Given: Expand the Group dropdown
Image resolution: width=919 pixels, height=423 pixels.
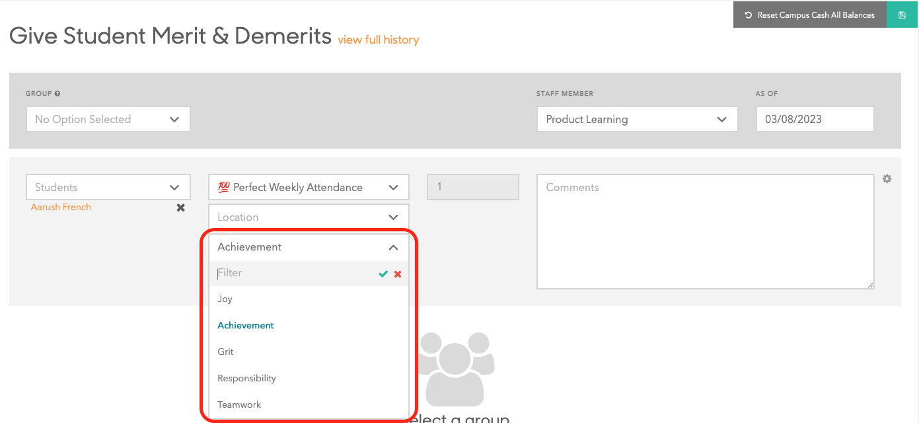Looking at the screenshot, I should pos(108,120).
